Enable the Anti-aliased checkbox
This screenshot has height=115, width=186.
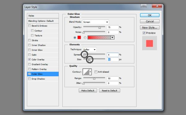click(x=96, y=72)
